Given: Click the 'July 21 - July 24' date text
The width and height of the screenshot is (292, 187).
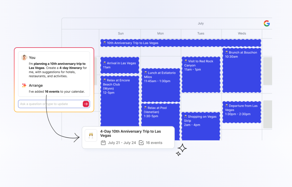Looking at the screenshot, I should coord(122,143).
